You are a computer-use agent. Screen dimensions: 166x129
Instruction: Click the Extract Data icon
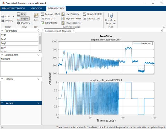(42, 23)
